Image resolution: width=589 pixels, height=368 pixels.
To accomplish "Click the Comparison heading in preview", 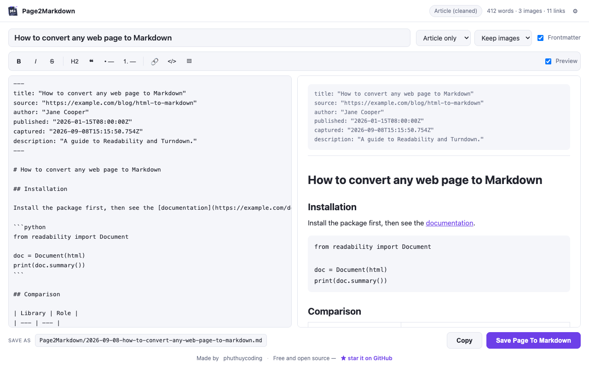I will (x=335, y=311).
